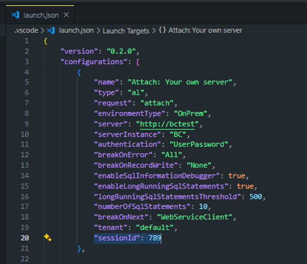Click the launch.json breadcrumb item
Viewport: 307px width, 264px height.
click(x=76, y=31)
